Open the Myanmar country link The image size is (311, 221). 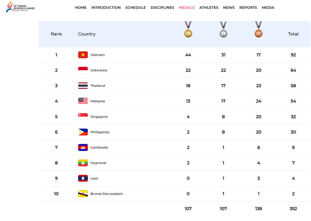(x=98, y=163)
